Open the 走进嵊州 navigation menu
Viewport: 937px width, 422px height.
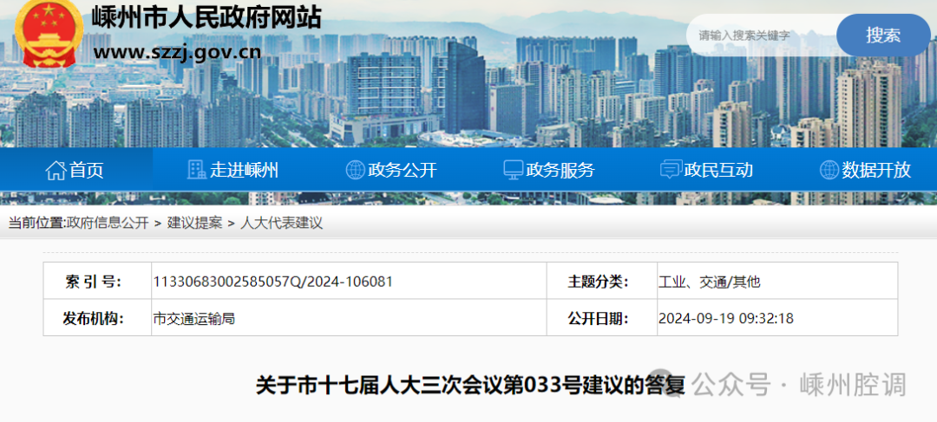pyautogui.click(x=244, y=170)
